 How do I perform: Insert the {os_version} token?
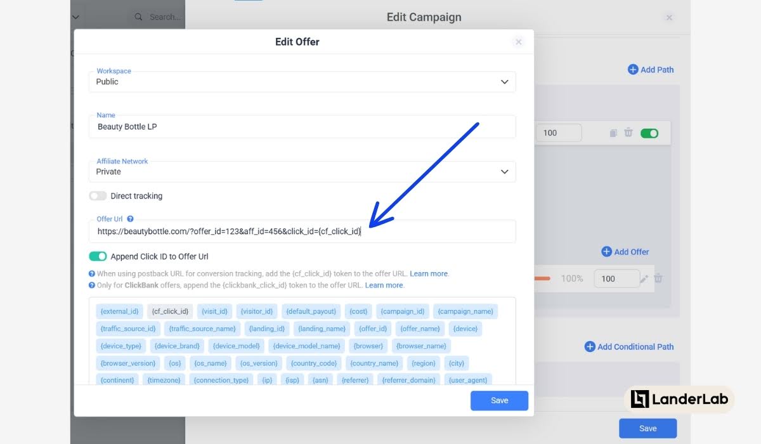(259, 363)
